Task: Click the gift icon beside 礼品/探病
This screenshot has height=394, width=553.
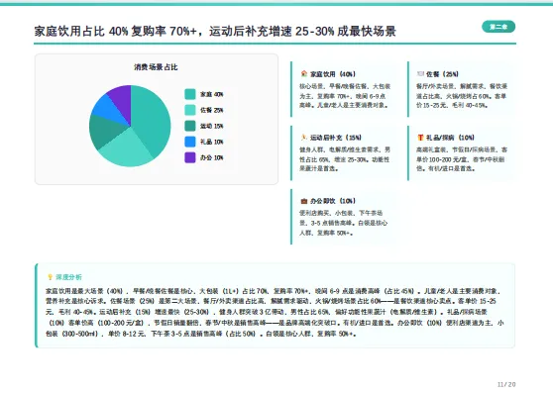Action: tap(420, 137)
